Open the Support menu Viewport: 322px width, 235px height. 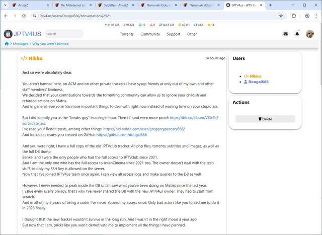pyautogui.click(x=174, y=34)
